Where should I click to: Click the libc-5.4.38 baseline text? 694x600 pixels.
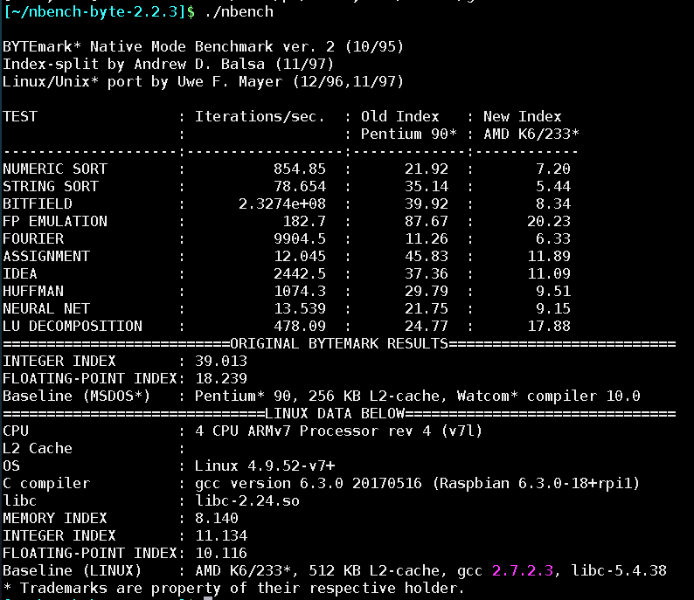point(619,571)
